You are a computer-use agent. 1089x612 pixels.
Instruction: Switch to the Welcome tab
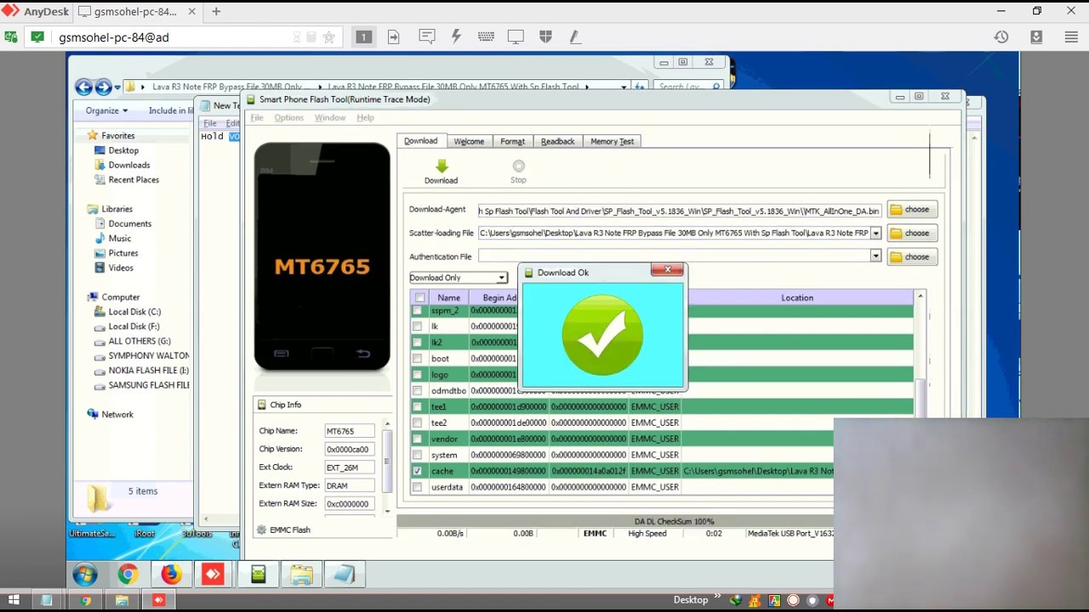(x=469, y=141)
